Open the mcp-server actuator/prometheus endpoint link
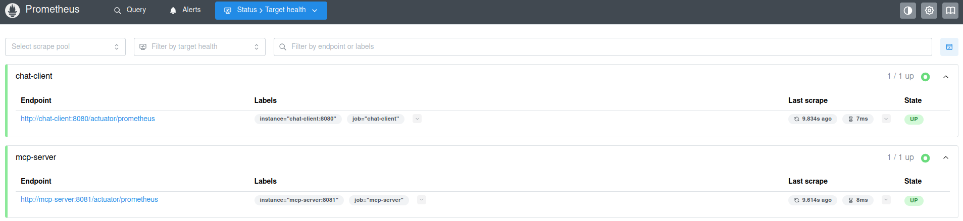 [x=89, y=199]
